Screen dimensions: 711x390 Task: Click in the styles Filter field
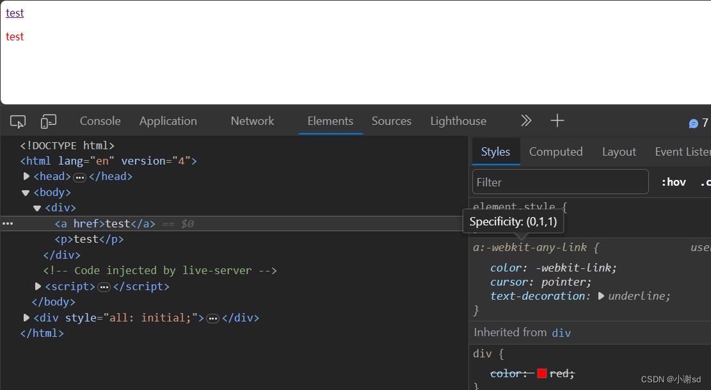point(561,182)
